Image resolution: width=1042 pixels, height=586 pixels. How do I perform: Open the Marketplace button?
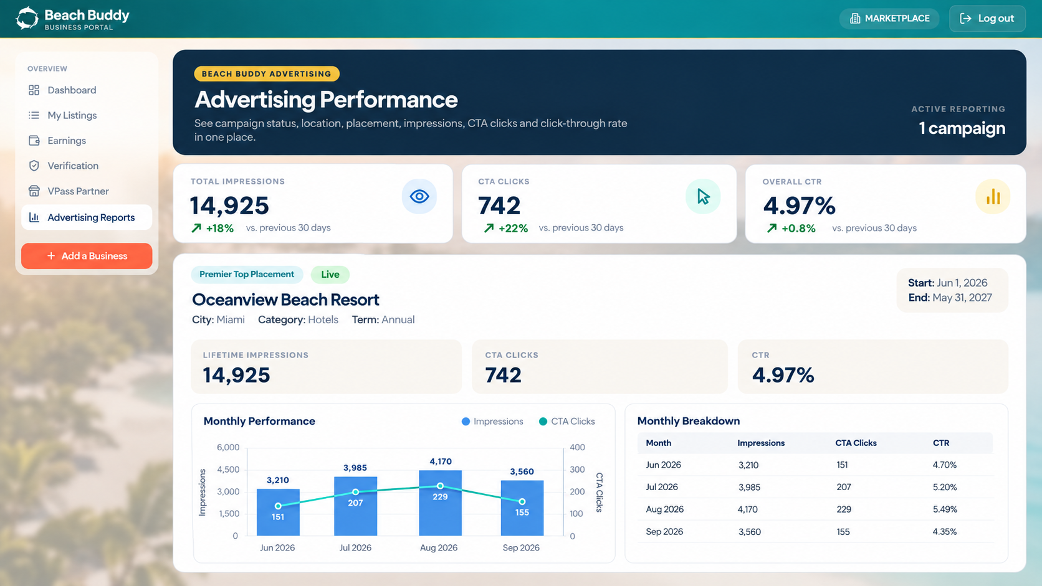click(x=889, y=19)
